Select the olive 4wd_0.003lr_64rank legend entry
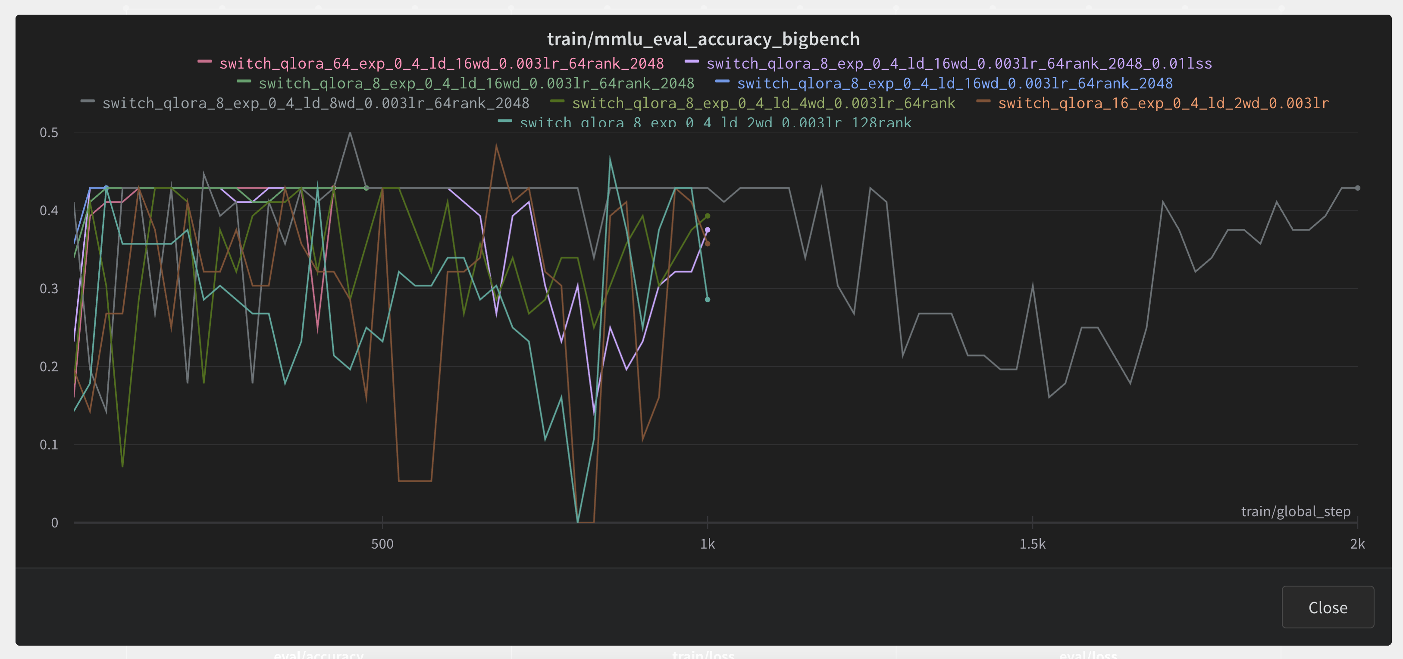This screenshot has width=1403, height=659. [x=763, y=103]
